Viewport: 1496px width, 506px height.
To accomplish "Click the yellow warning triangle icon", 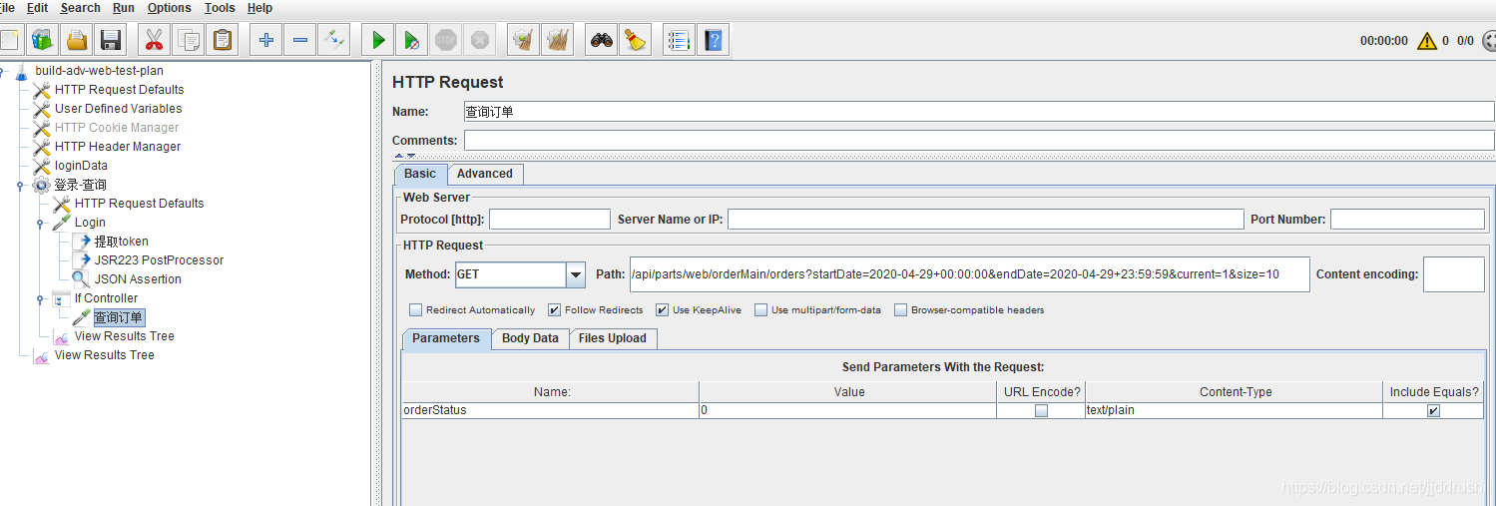I will 1427,41.
